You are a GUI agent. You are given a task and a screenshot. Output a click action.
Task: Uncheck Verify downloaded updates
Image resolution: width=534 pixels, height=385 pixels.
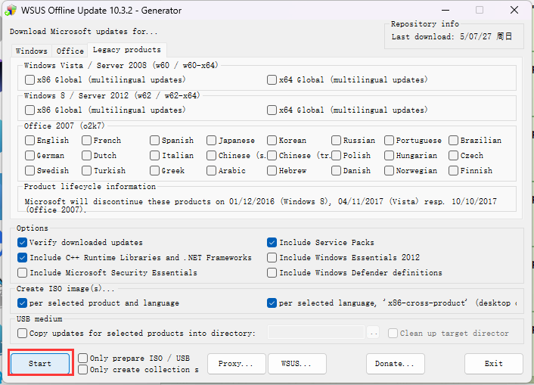23,243
